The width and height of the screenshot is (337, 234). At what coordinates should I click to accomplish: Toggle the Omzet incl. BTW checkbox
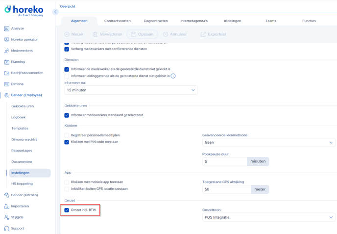tap(67, 210)
